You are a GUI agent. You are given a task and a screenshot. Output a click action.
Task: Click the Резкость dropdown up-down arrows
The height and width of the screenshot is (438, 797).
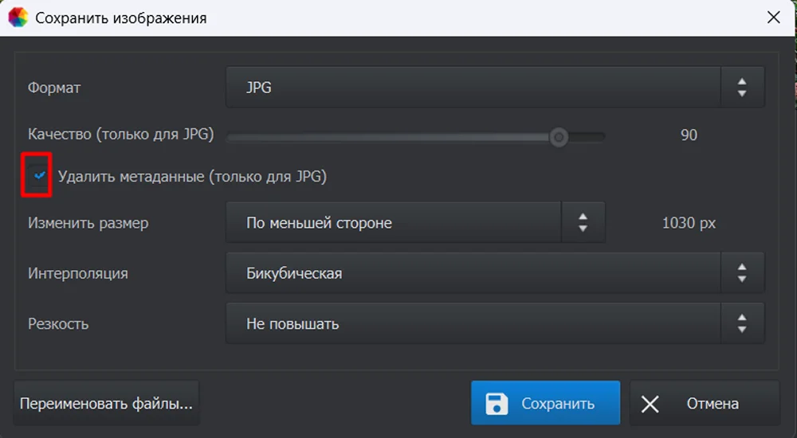pos(742,323)
